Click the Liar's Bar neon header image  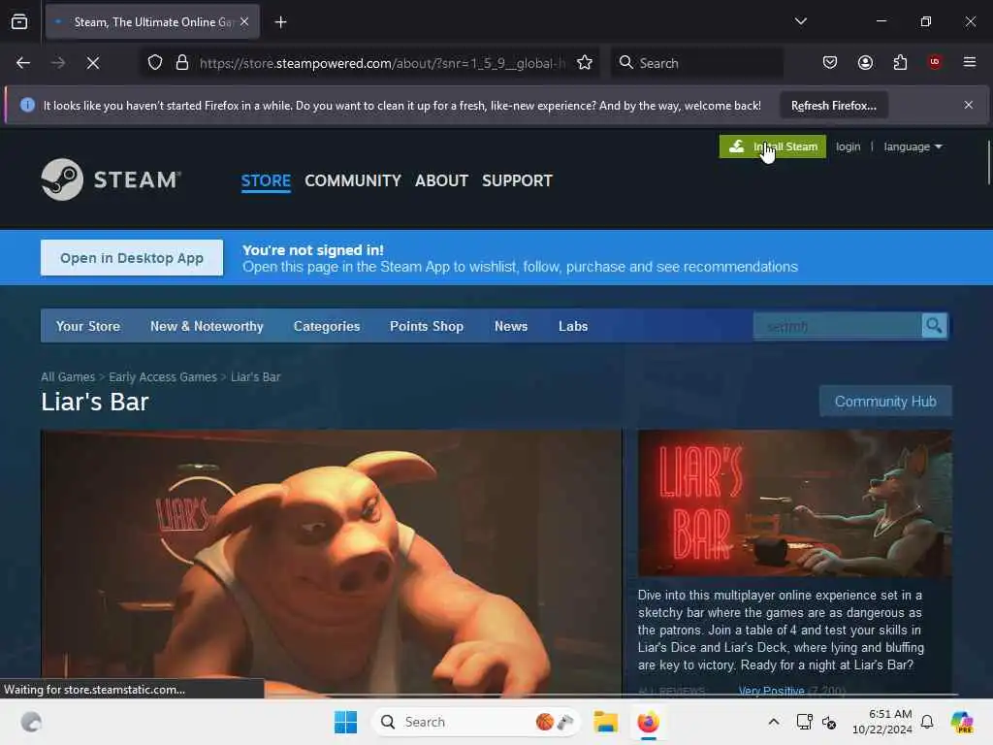click(x=794, y=503)
